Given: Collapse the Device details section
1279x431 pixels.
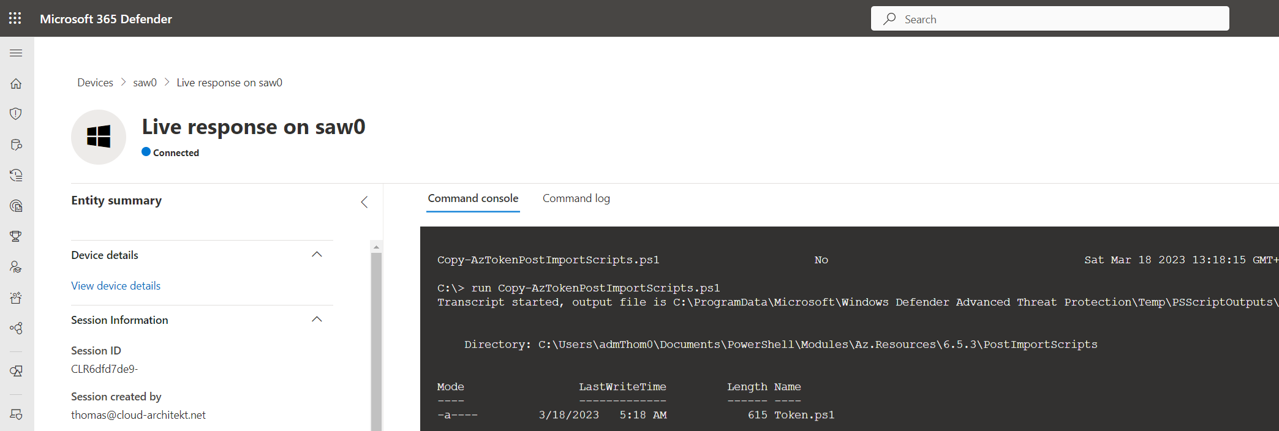Looking at the screenshot, I should coord(317,255).
